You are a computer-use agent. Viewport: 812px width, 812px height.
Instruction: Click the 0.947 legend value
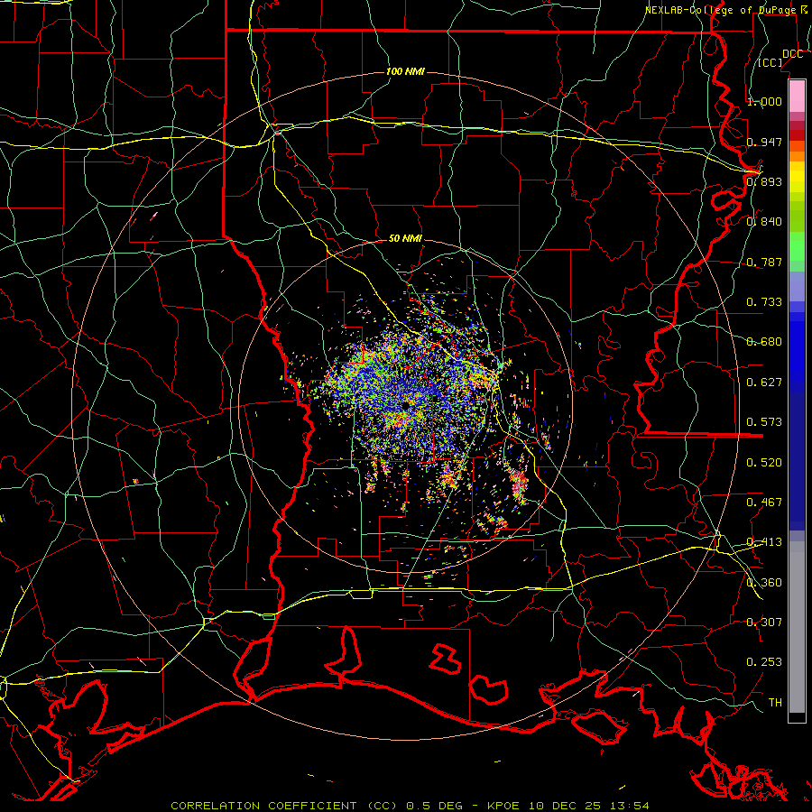click(x=764, y=142)
